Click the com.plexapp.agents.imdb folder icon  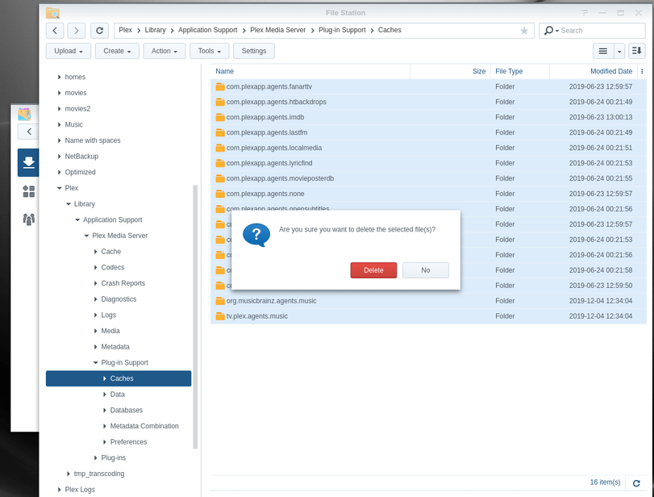coord(220,117)
